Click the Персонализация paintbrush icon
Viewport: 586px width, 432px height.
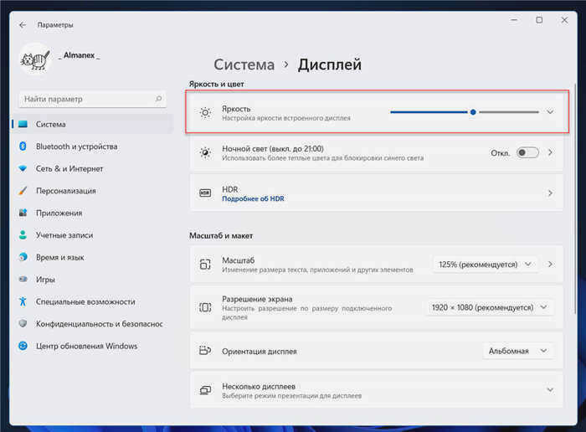(x=23, y=191)
